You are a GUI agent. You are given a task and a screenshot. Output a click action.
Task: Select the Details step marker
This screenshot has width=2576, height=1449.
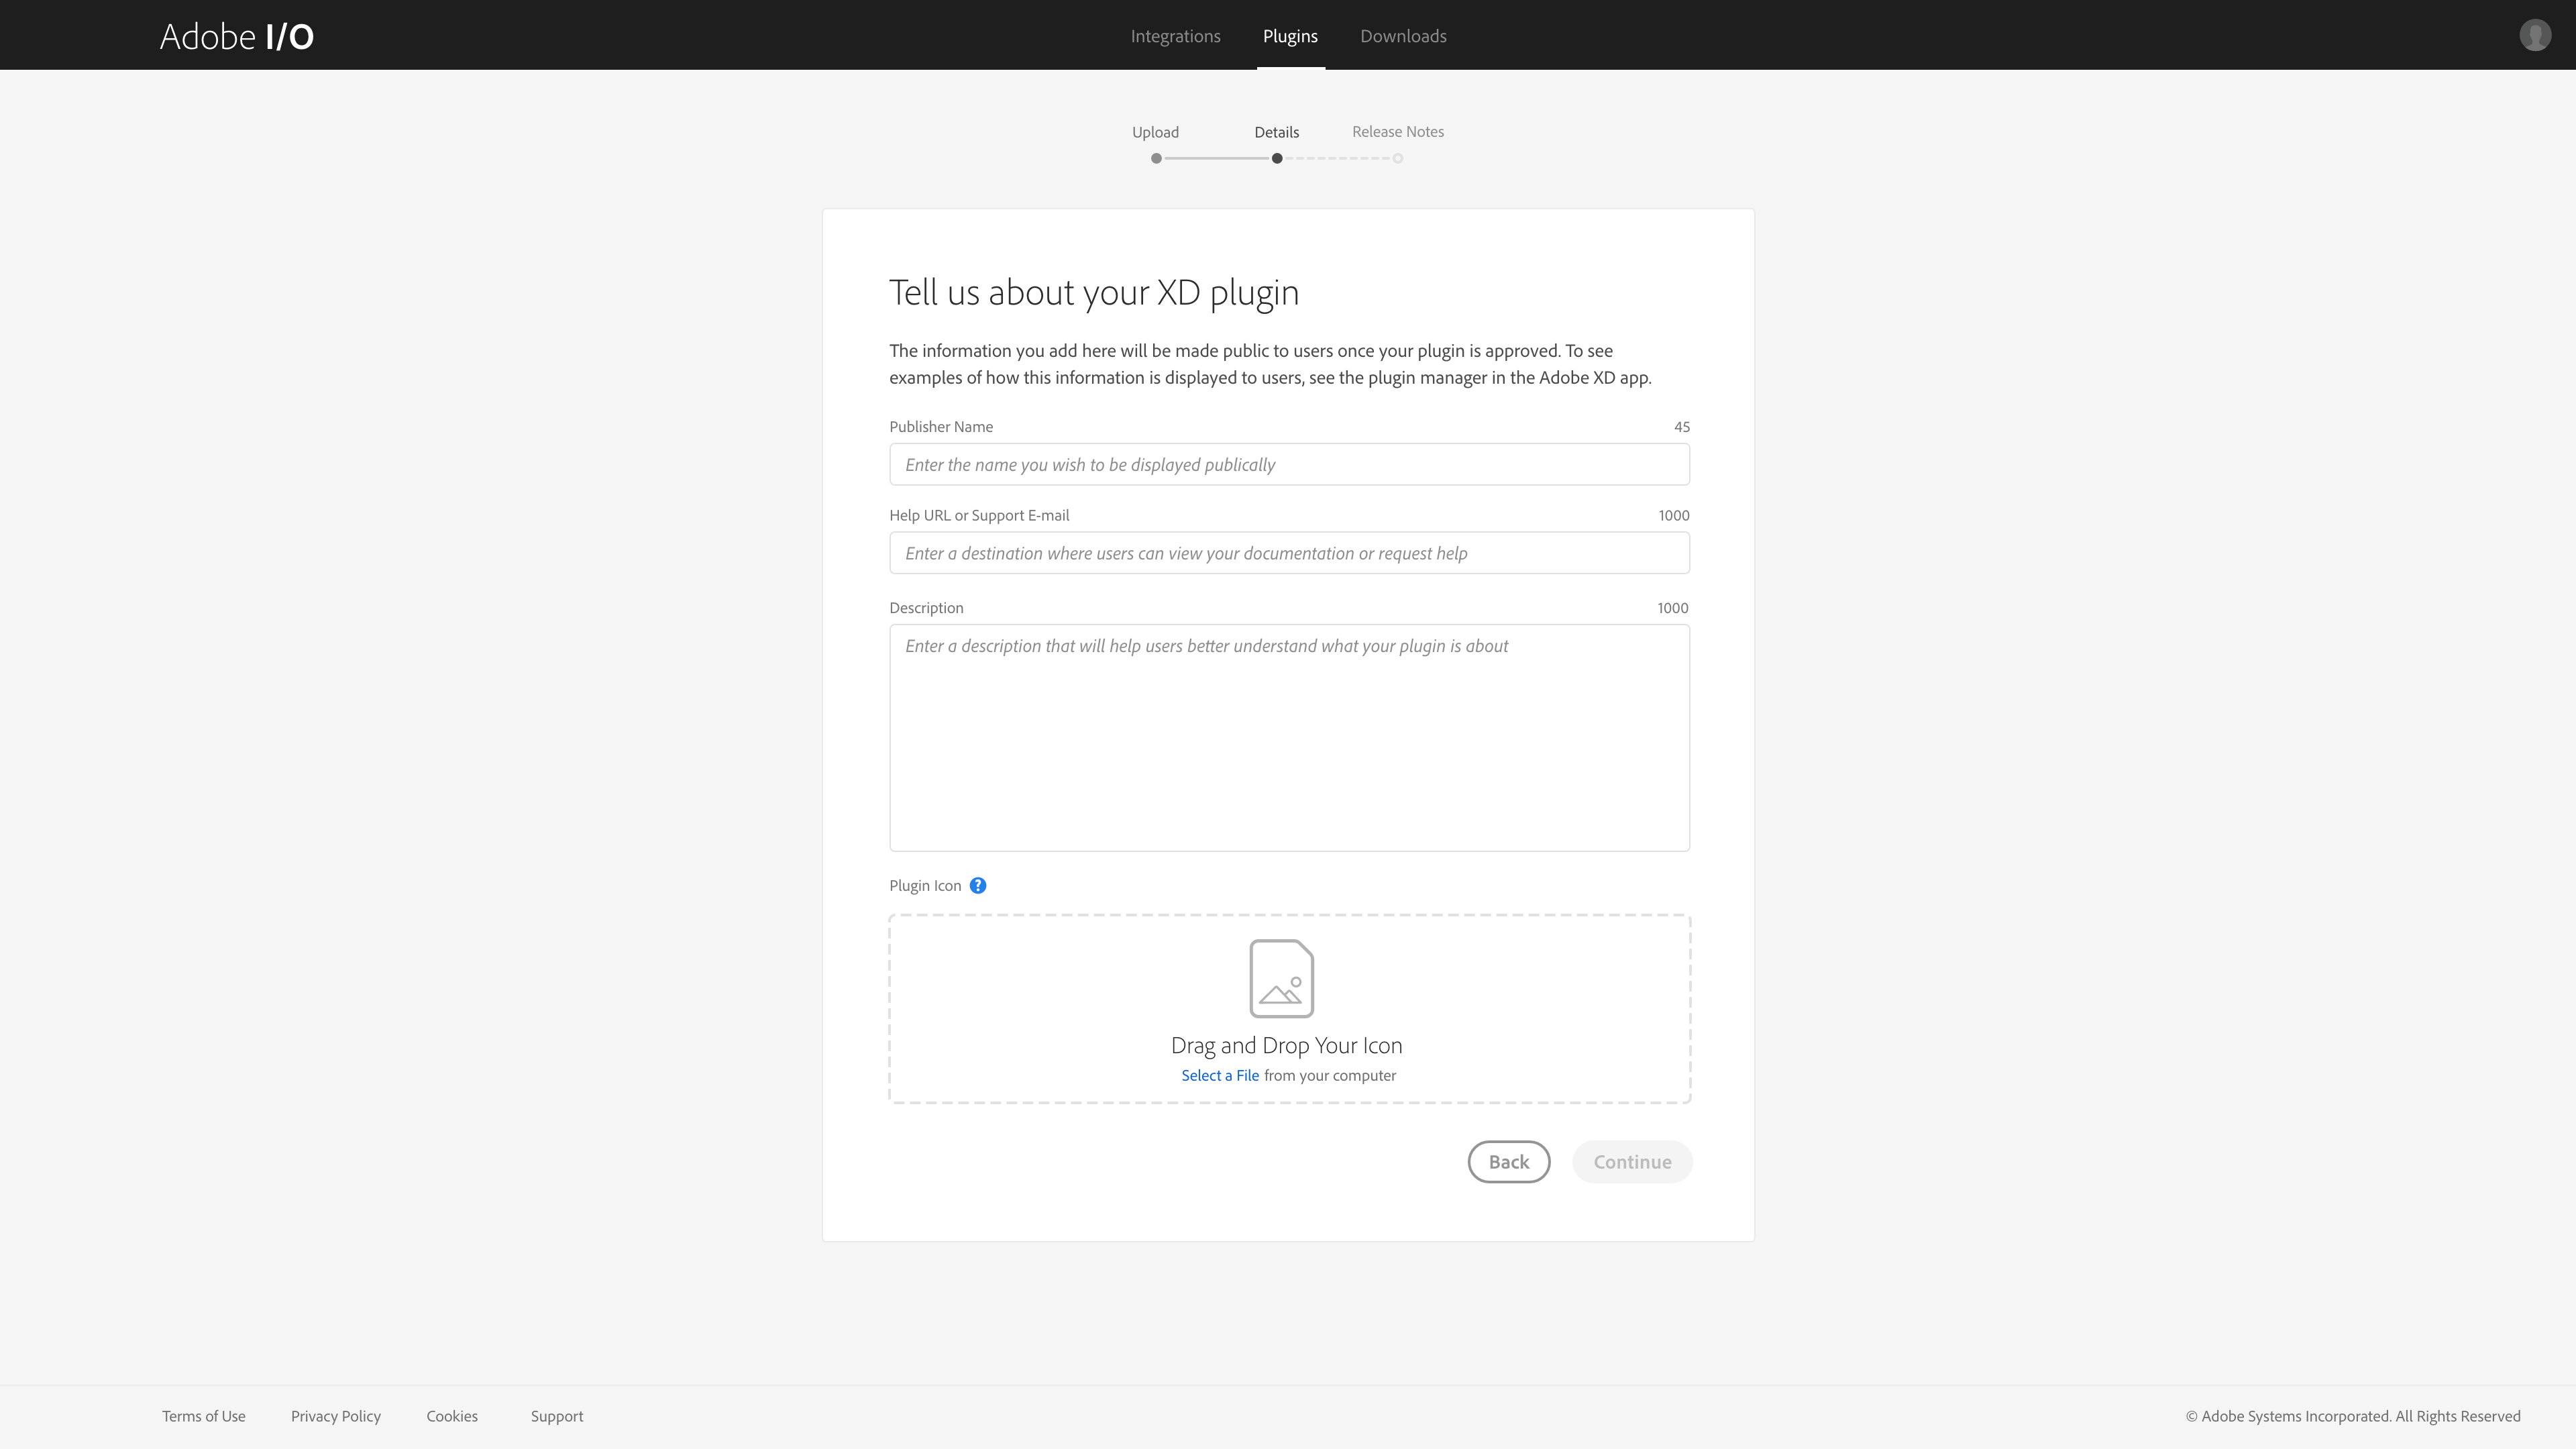point(1277,158)
